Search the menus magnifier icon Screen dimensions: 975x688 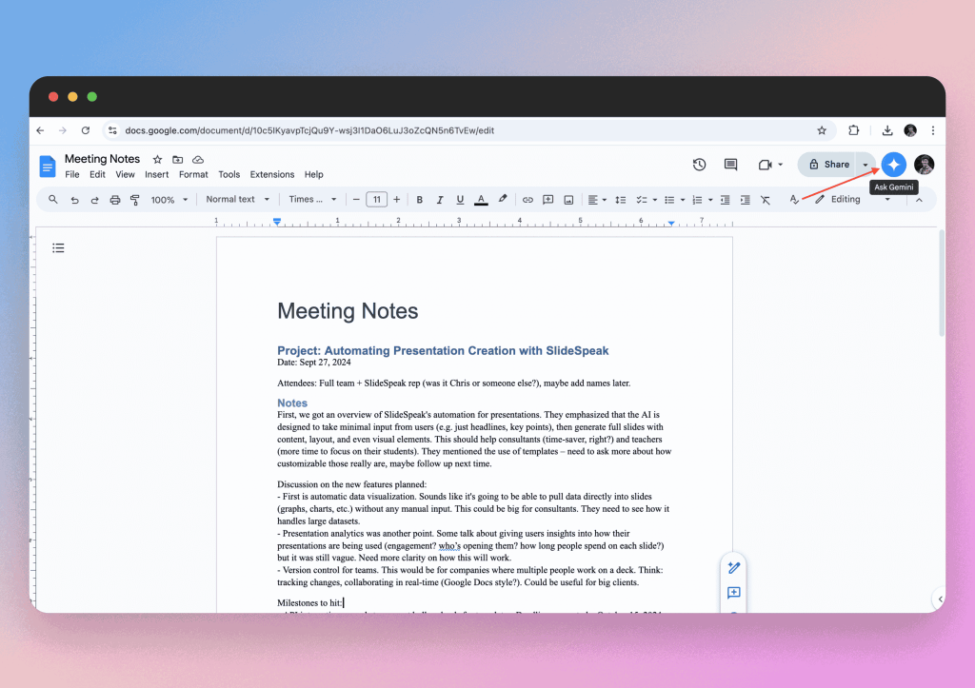click(53, 200)
